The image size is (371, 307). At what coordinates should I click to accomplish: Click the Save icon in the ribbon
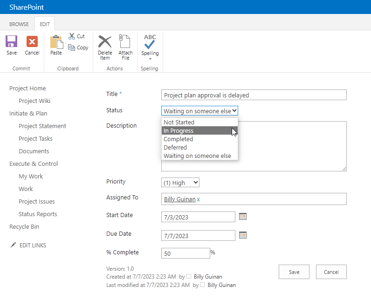pyautogui.click(x=12, y=42)
